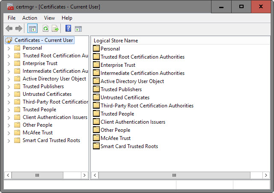Select Client Authentication Issuers in right list
Screen dimensions: 274x193
click(133, 122)
